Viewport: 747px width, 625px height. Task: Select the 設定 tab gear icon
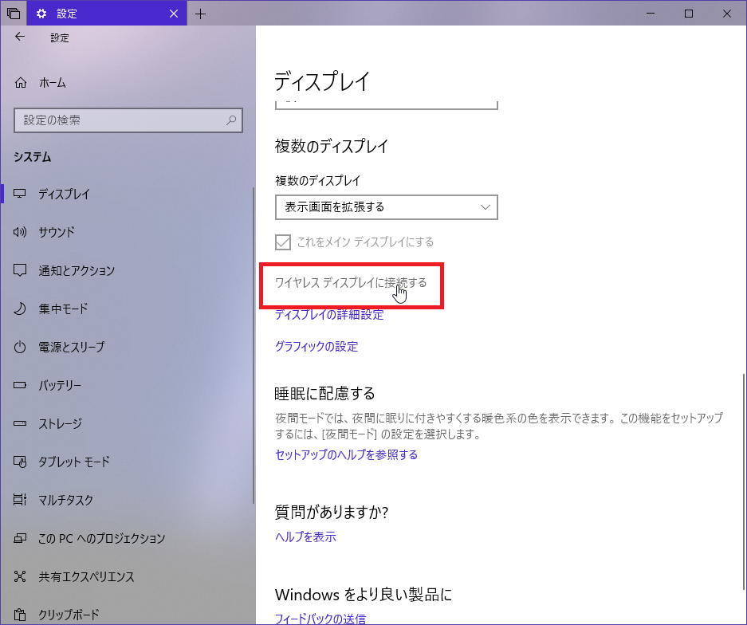point(41,14)
